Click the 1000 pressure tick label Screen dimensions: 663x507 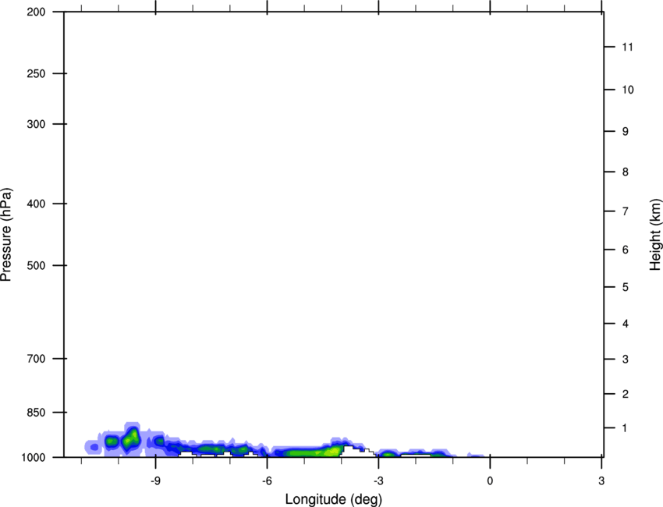pyautogui.click(x=34, y=457)
